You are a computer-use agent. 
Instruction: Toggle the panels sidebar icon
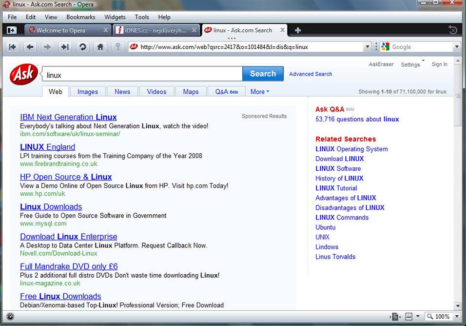tap(11, 30)
